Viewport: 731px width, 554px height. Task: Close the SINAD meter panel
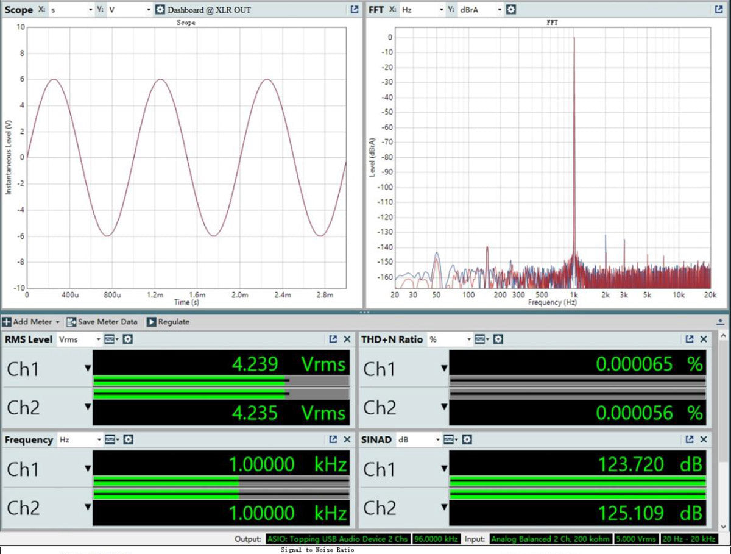(x=704, y=439)
